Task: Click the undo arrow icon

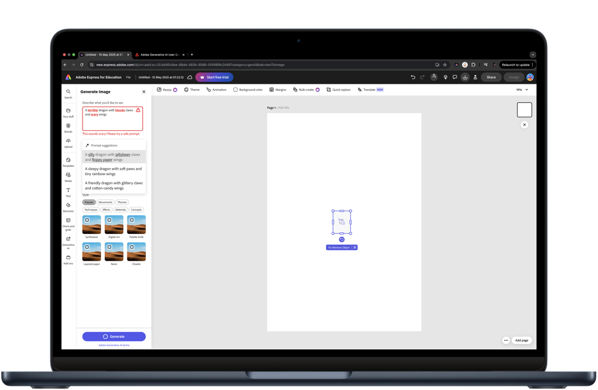Action: [413, 77]
